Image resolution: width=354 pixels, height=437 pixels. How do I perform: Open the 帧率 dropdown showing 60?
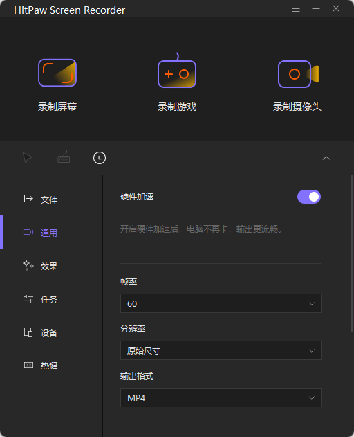(221, 303)
